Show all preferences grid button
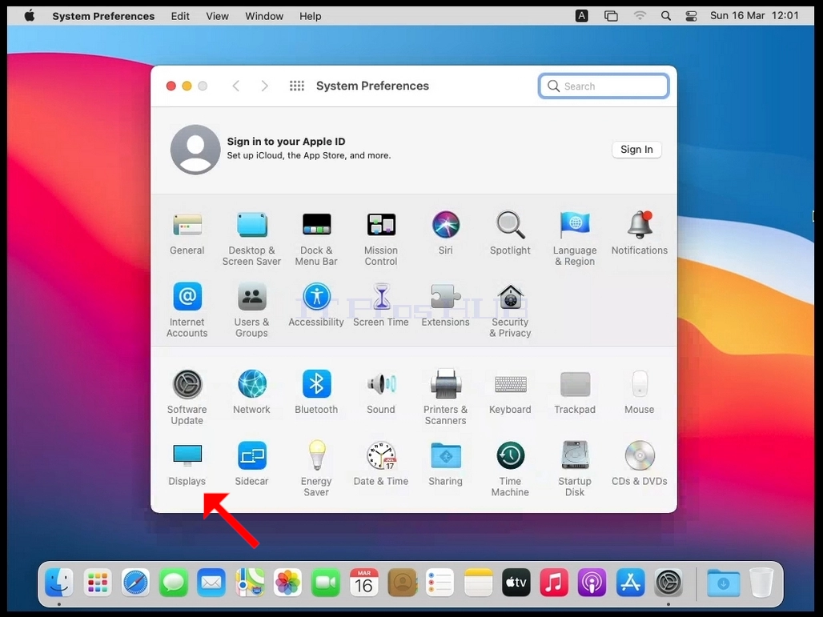 coord(297,86)
